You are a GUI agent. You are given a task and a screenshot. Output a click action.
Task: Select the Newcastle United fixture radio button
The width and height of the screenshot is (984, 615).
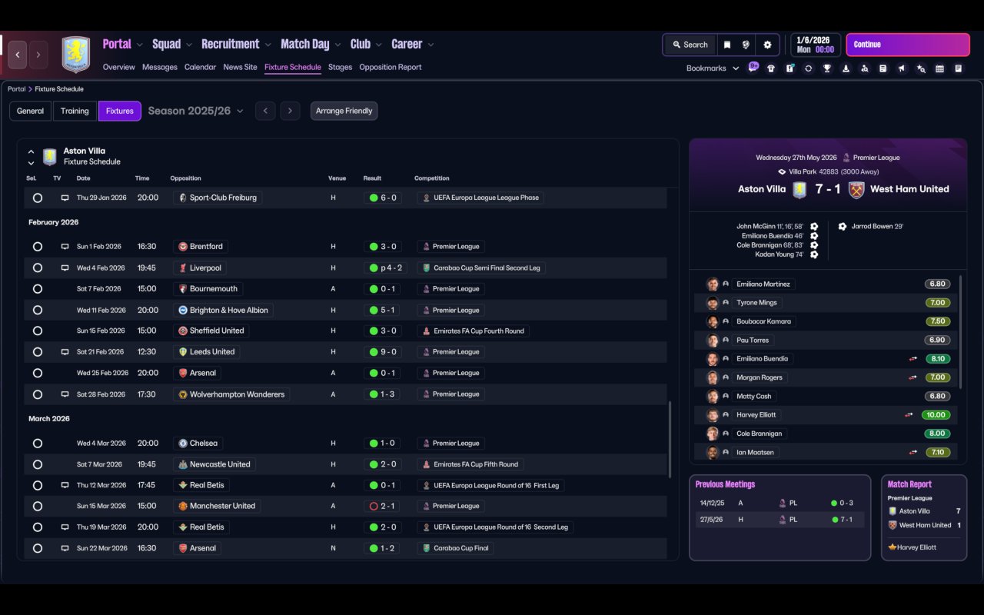click(37, 464)
